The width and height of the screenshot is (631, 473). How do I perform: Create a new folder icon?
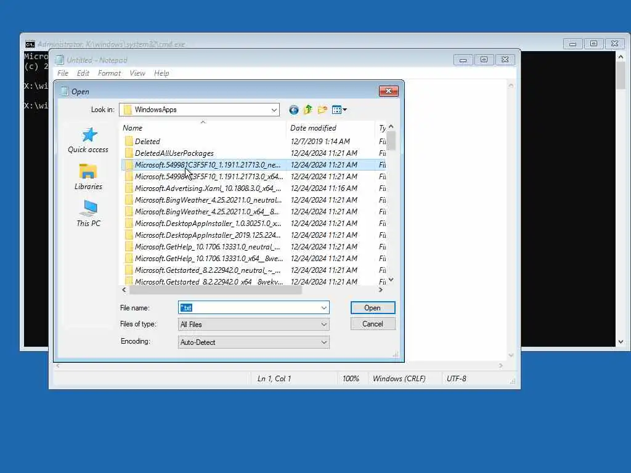(322, 110)
